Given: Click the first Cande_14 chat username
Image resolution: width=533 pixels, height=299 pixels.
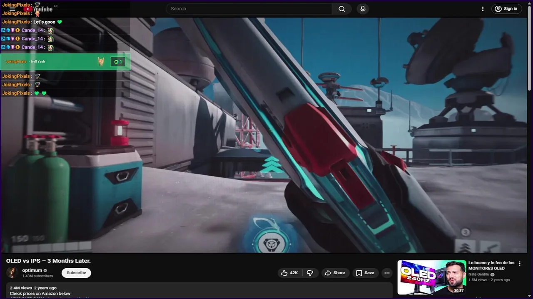Looking at the screenshot, I should [x=32, y=30].
